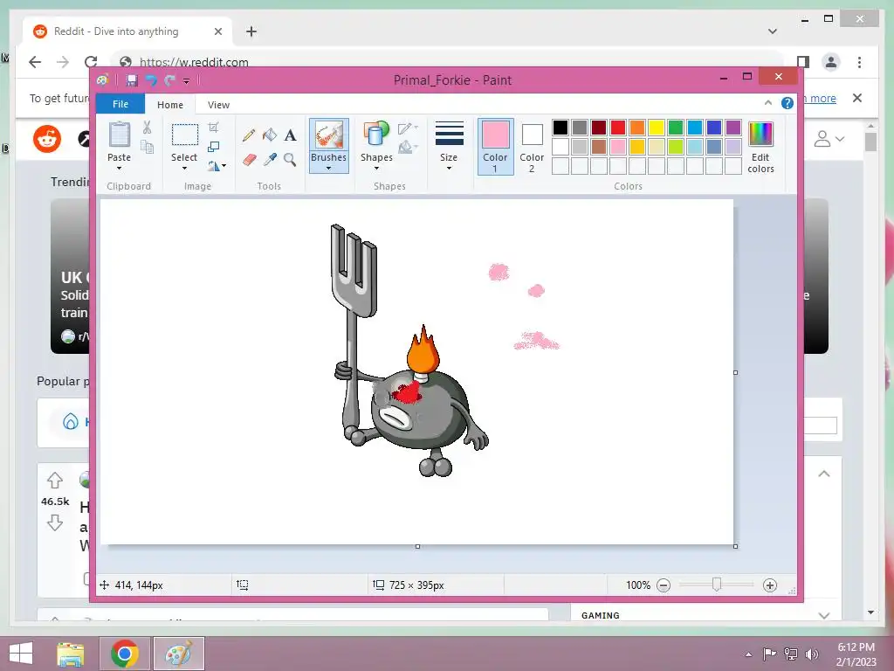The image size is (894, 671).
Task: Click the Crop icon in Image group
Action: click(213, 128)
